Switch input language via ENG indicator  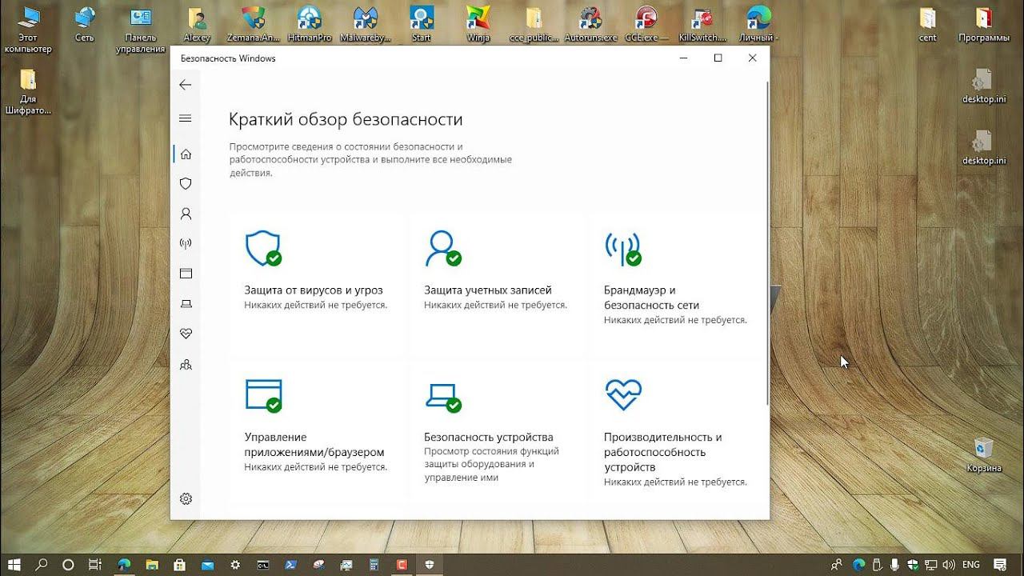[971, 564]
